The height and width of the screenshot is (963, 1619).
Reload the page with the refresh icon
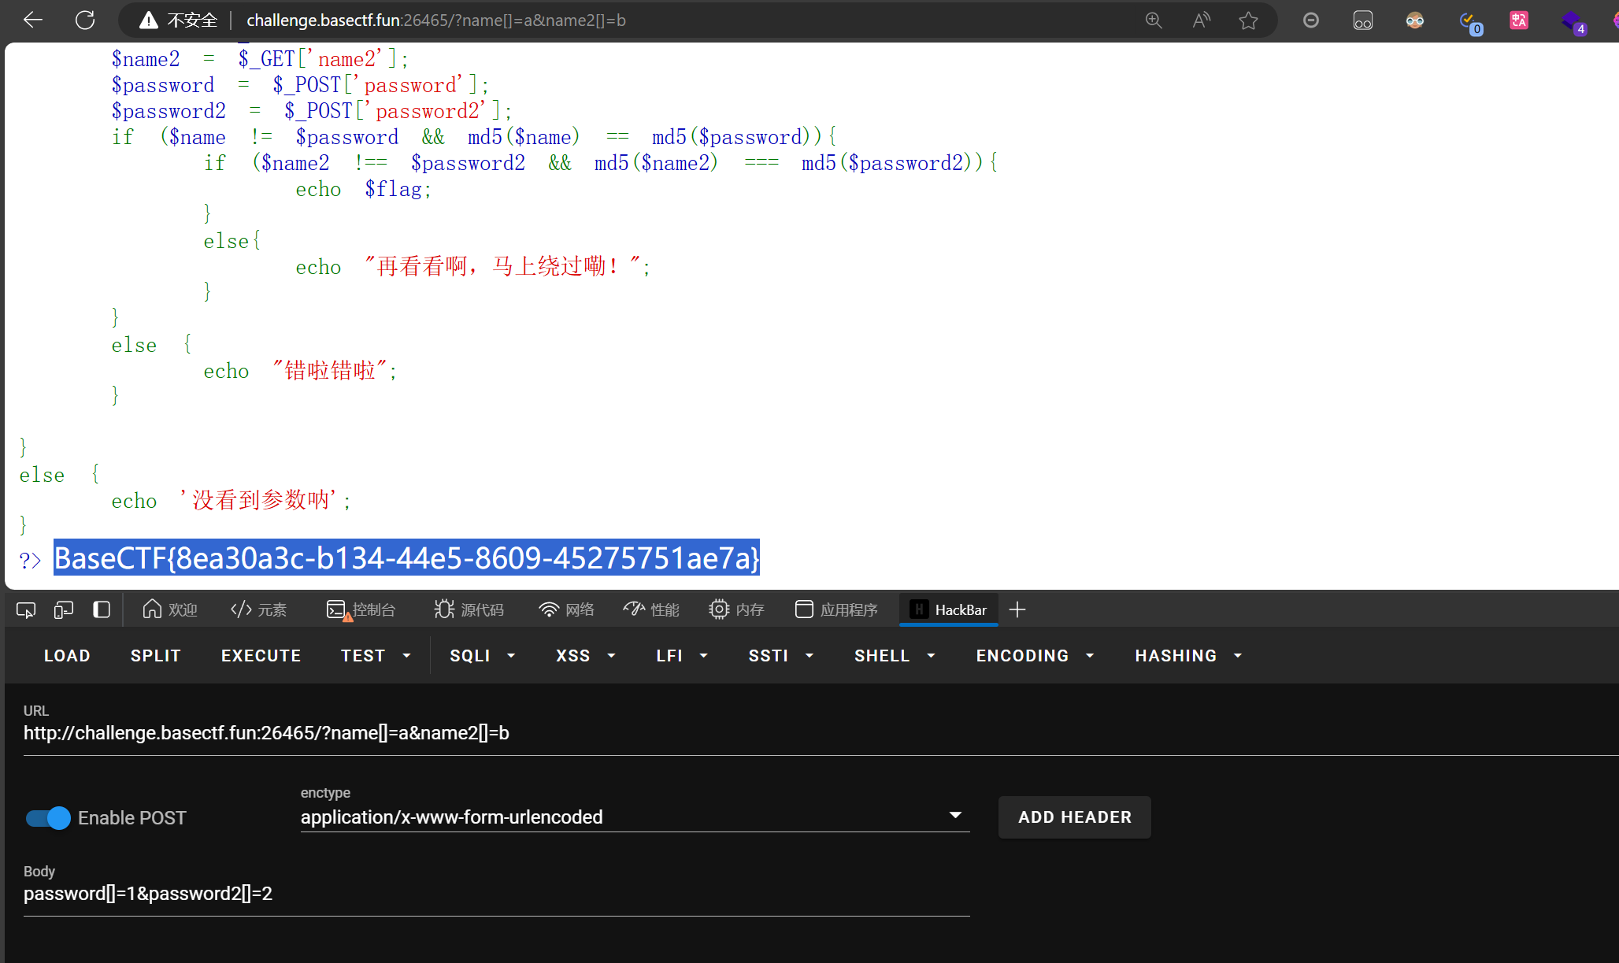click(85, 20)
